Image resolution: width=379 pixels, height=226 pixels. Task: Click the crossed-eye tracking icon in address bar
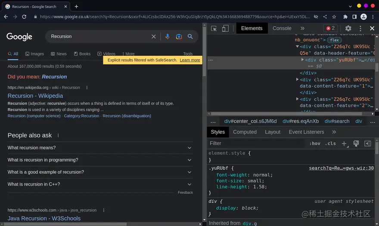click(x=316, y=17)
